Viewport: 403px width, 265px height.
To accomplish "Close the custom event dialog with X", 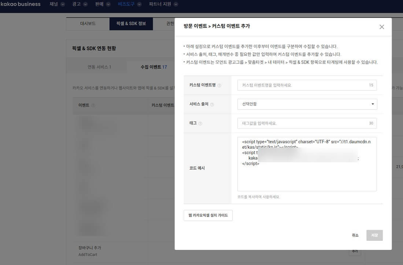I will tap(382, 27).
